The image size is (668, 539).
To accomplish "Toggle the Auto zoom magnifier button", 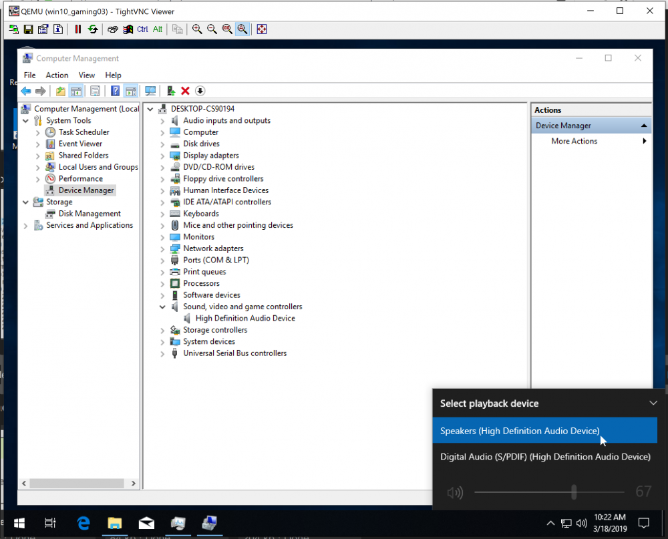I will click(x=242, y=29).
